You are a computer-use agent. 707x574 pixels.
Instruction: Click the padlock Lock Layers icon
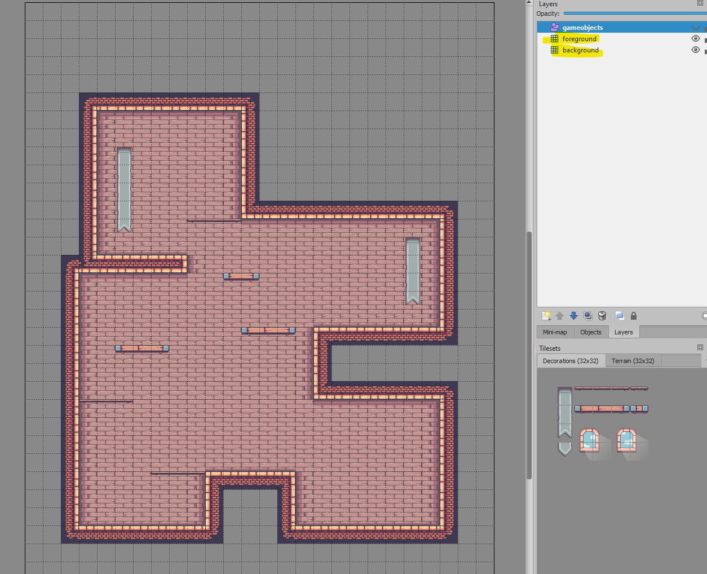(x=634, y=316)
